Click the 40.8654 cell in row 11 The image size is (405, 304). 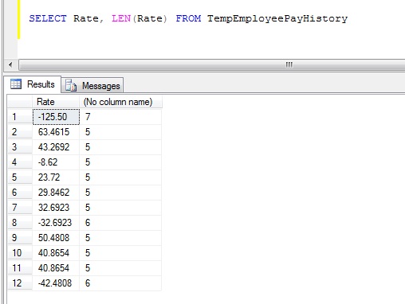[56, 268]
